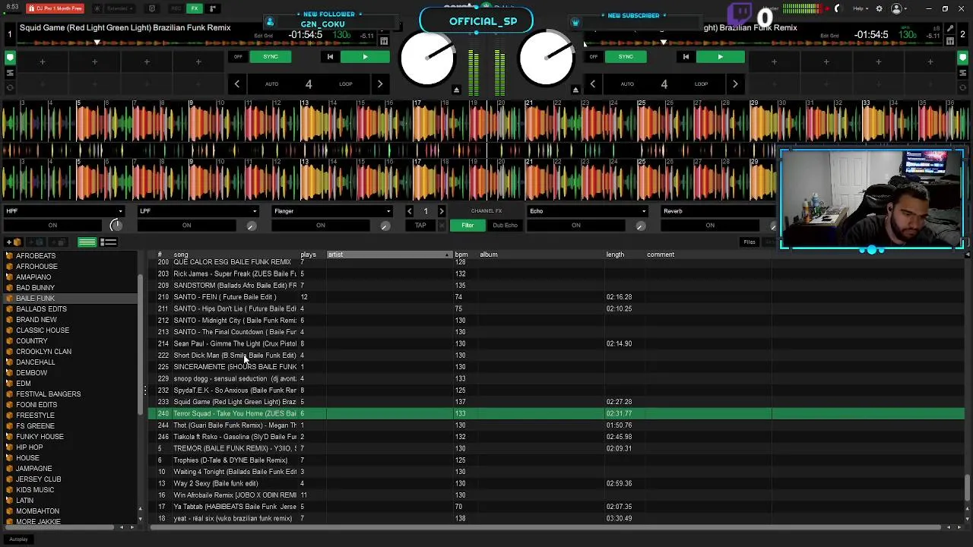Turn the LPF effect ON

tap(186, 226)
